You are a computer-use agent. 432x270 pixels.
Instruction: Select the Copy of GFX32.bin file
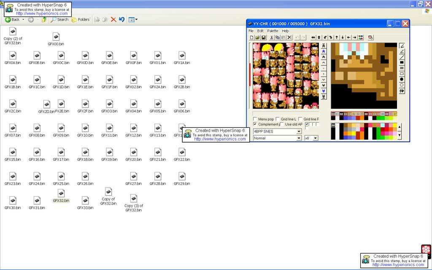108,197
